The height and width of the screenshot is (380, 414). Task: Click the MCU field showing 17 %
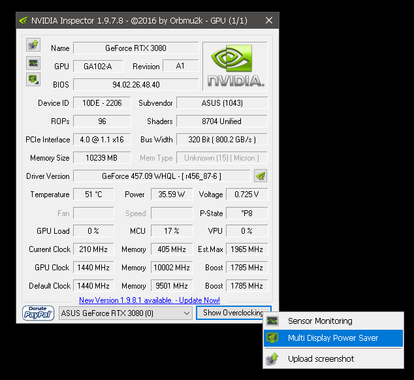pos(172,231)
